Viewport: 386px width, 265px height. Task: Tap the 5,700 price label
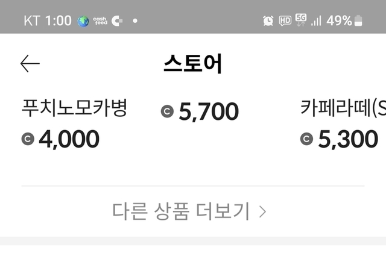(x=209, y=111)
